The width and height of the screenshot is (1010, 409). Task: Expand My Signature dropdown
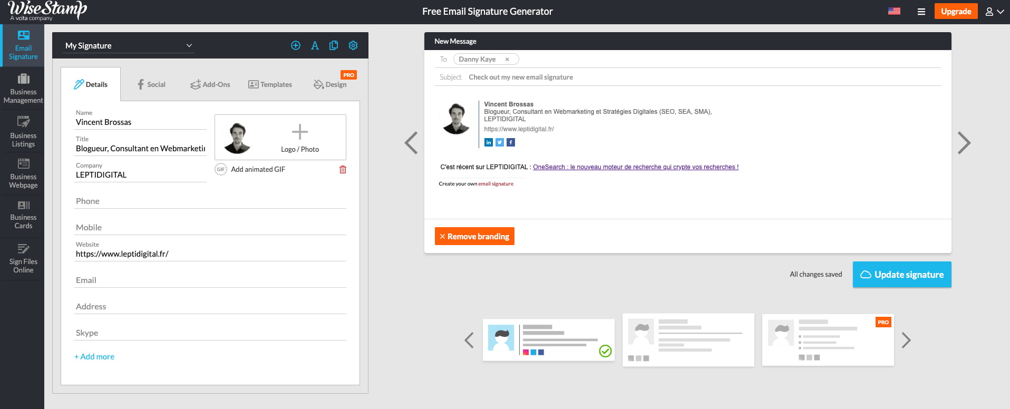tap(129, 46)
